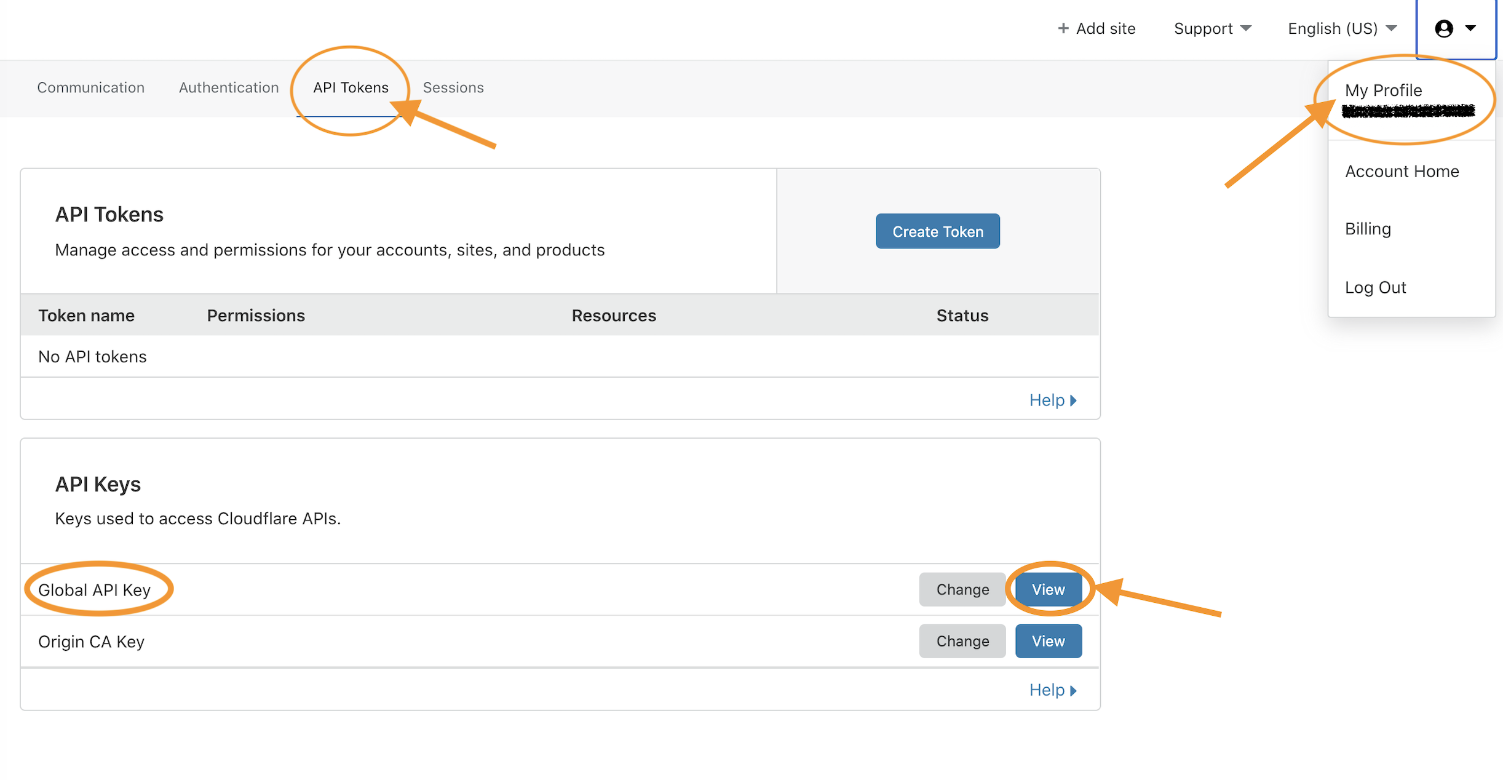1503x780 pixels.
Task: Open Help link in API Tokens card
Action: [x=1053, y=400]
